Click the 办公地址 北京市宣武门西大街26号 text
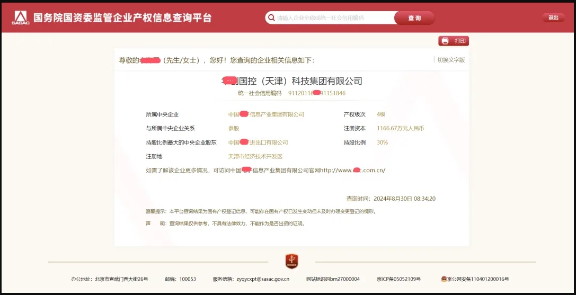The image size is (576, 295). pos(110,279)
